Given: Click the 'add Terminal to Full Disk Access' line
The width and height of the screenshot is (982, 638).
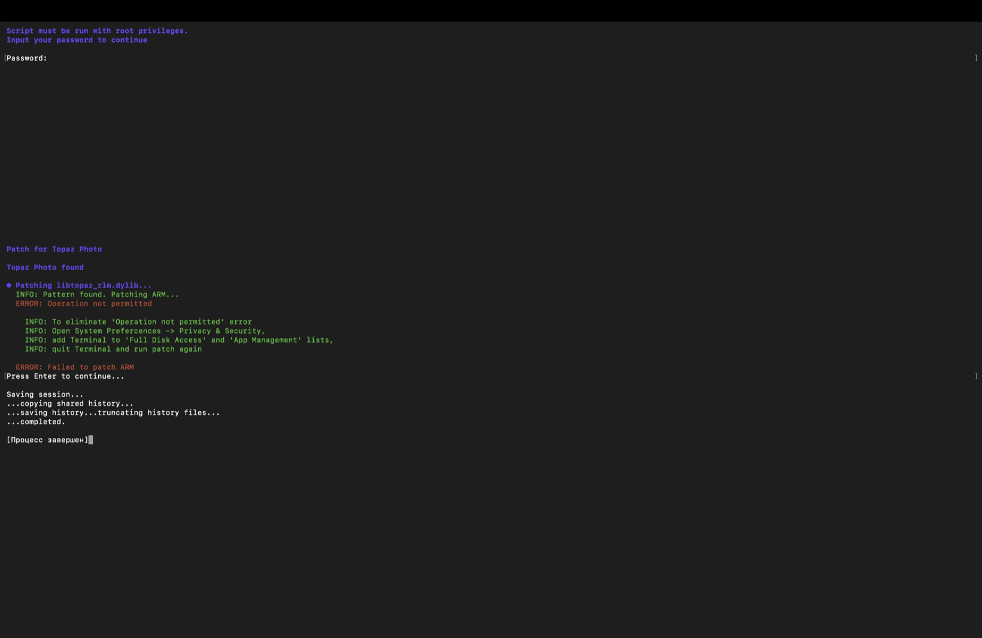Looking at the screenshot, I should (179, 340).
